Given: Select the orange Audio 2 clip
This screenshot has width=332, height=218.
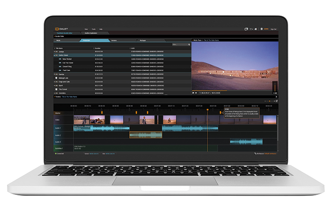Looking at the screenshot, I should [x=145, y=135].
